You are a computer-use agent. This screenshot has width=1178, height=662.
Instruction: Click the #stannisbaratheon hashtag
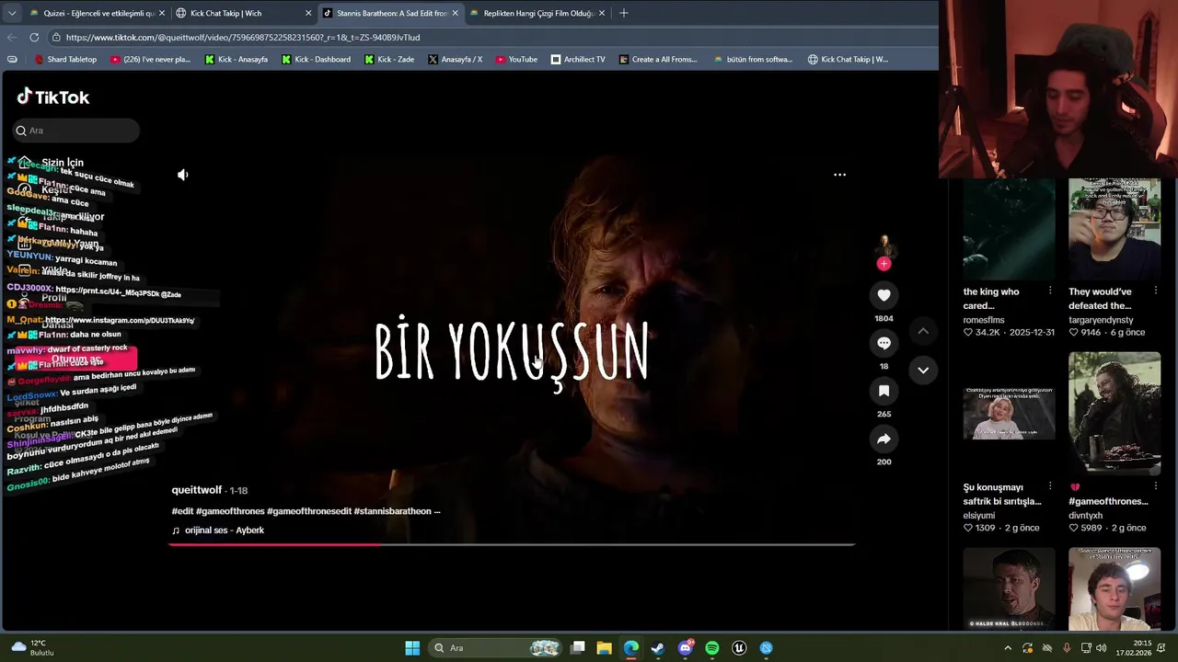pos(392,511)
